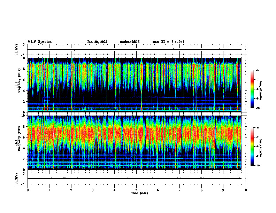This screenshot has width=276, height=213.
Task: Click the "5" tick on ch.1(V) axis
Action: tap(24, 45)
